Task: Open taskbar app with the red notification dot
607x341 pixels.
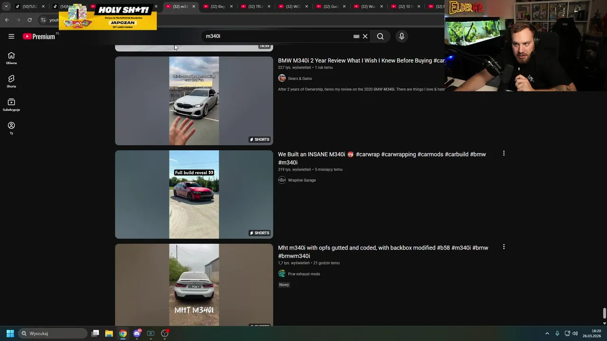Action: (x=165, y=333)
